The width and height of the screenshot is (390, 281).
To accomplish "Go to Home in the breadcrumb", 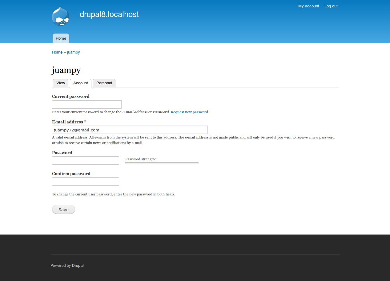I will 57,52.
